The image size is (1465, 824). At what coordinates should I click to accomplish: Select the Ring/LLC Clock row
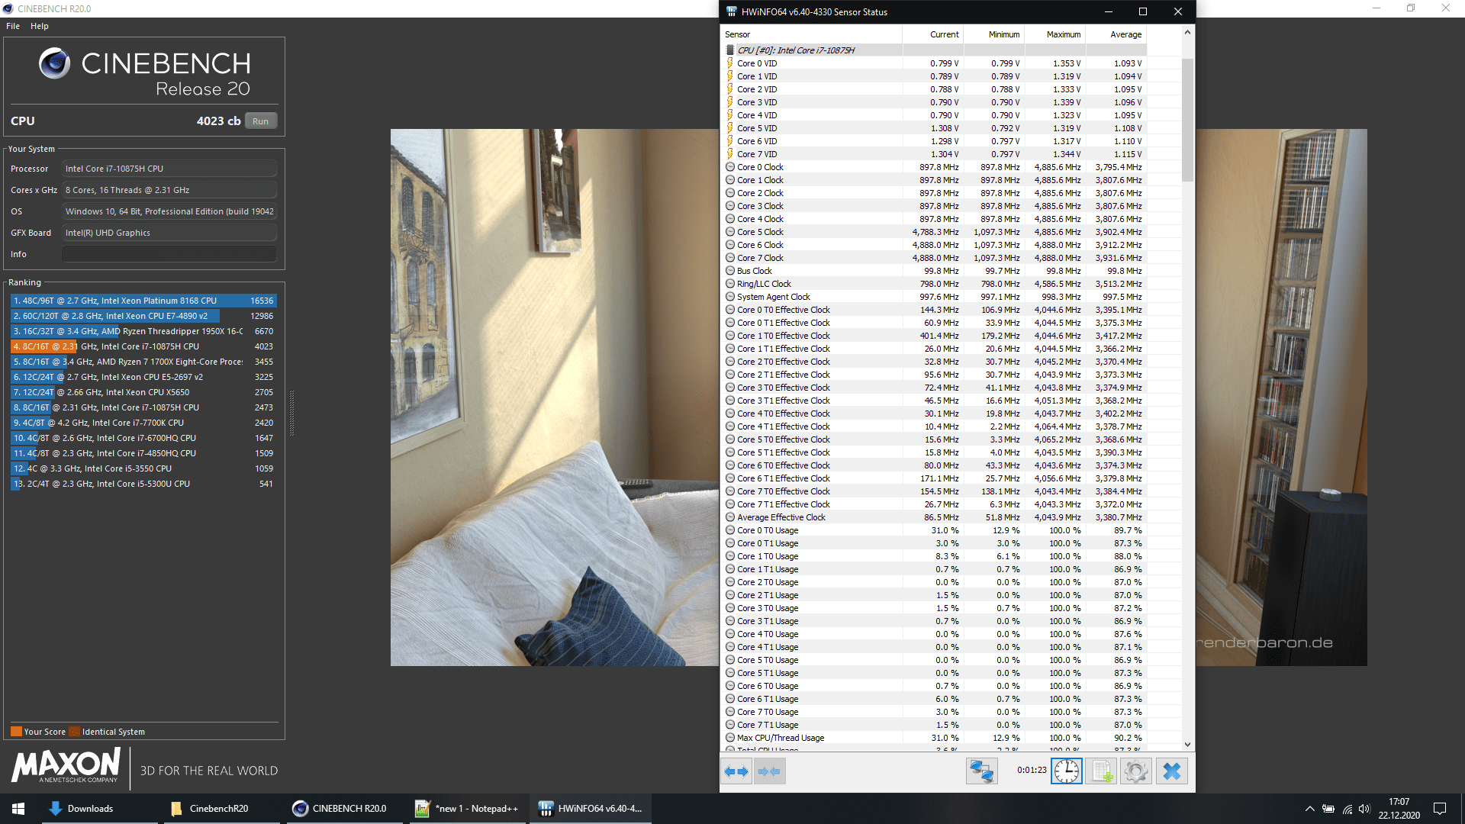point(934,284)
